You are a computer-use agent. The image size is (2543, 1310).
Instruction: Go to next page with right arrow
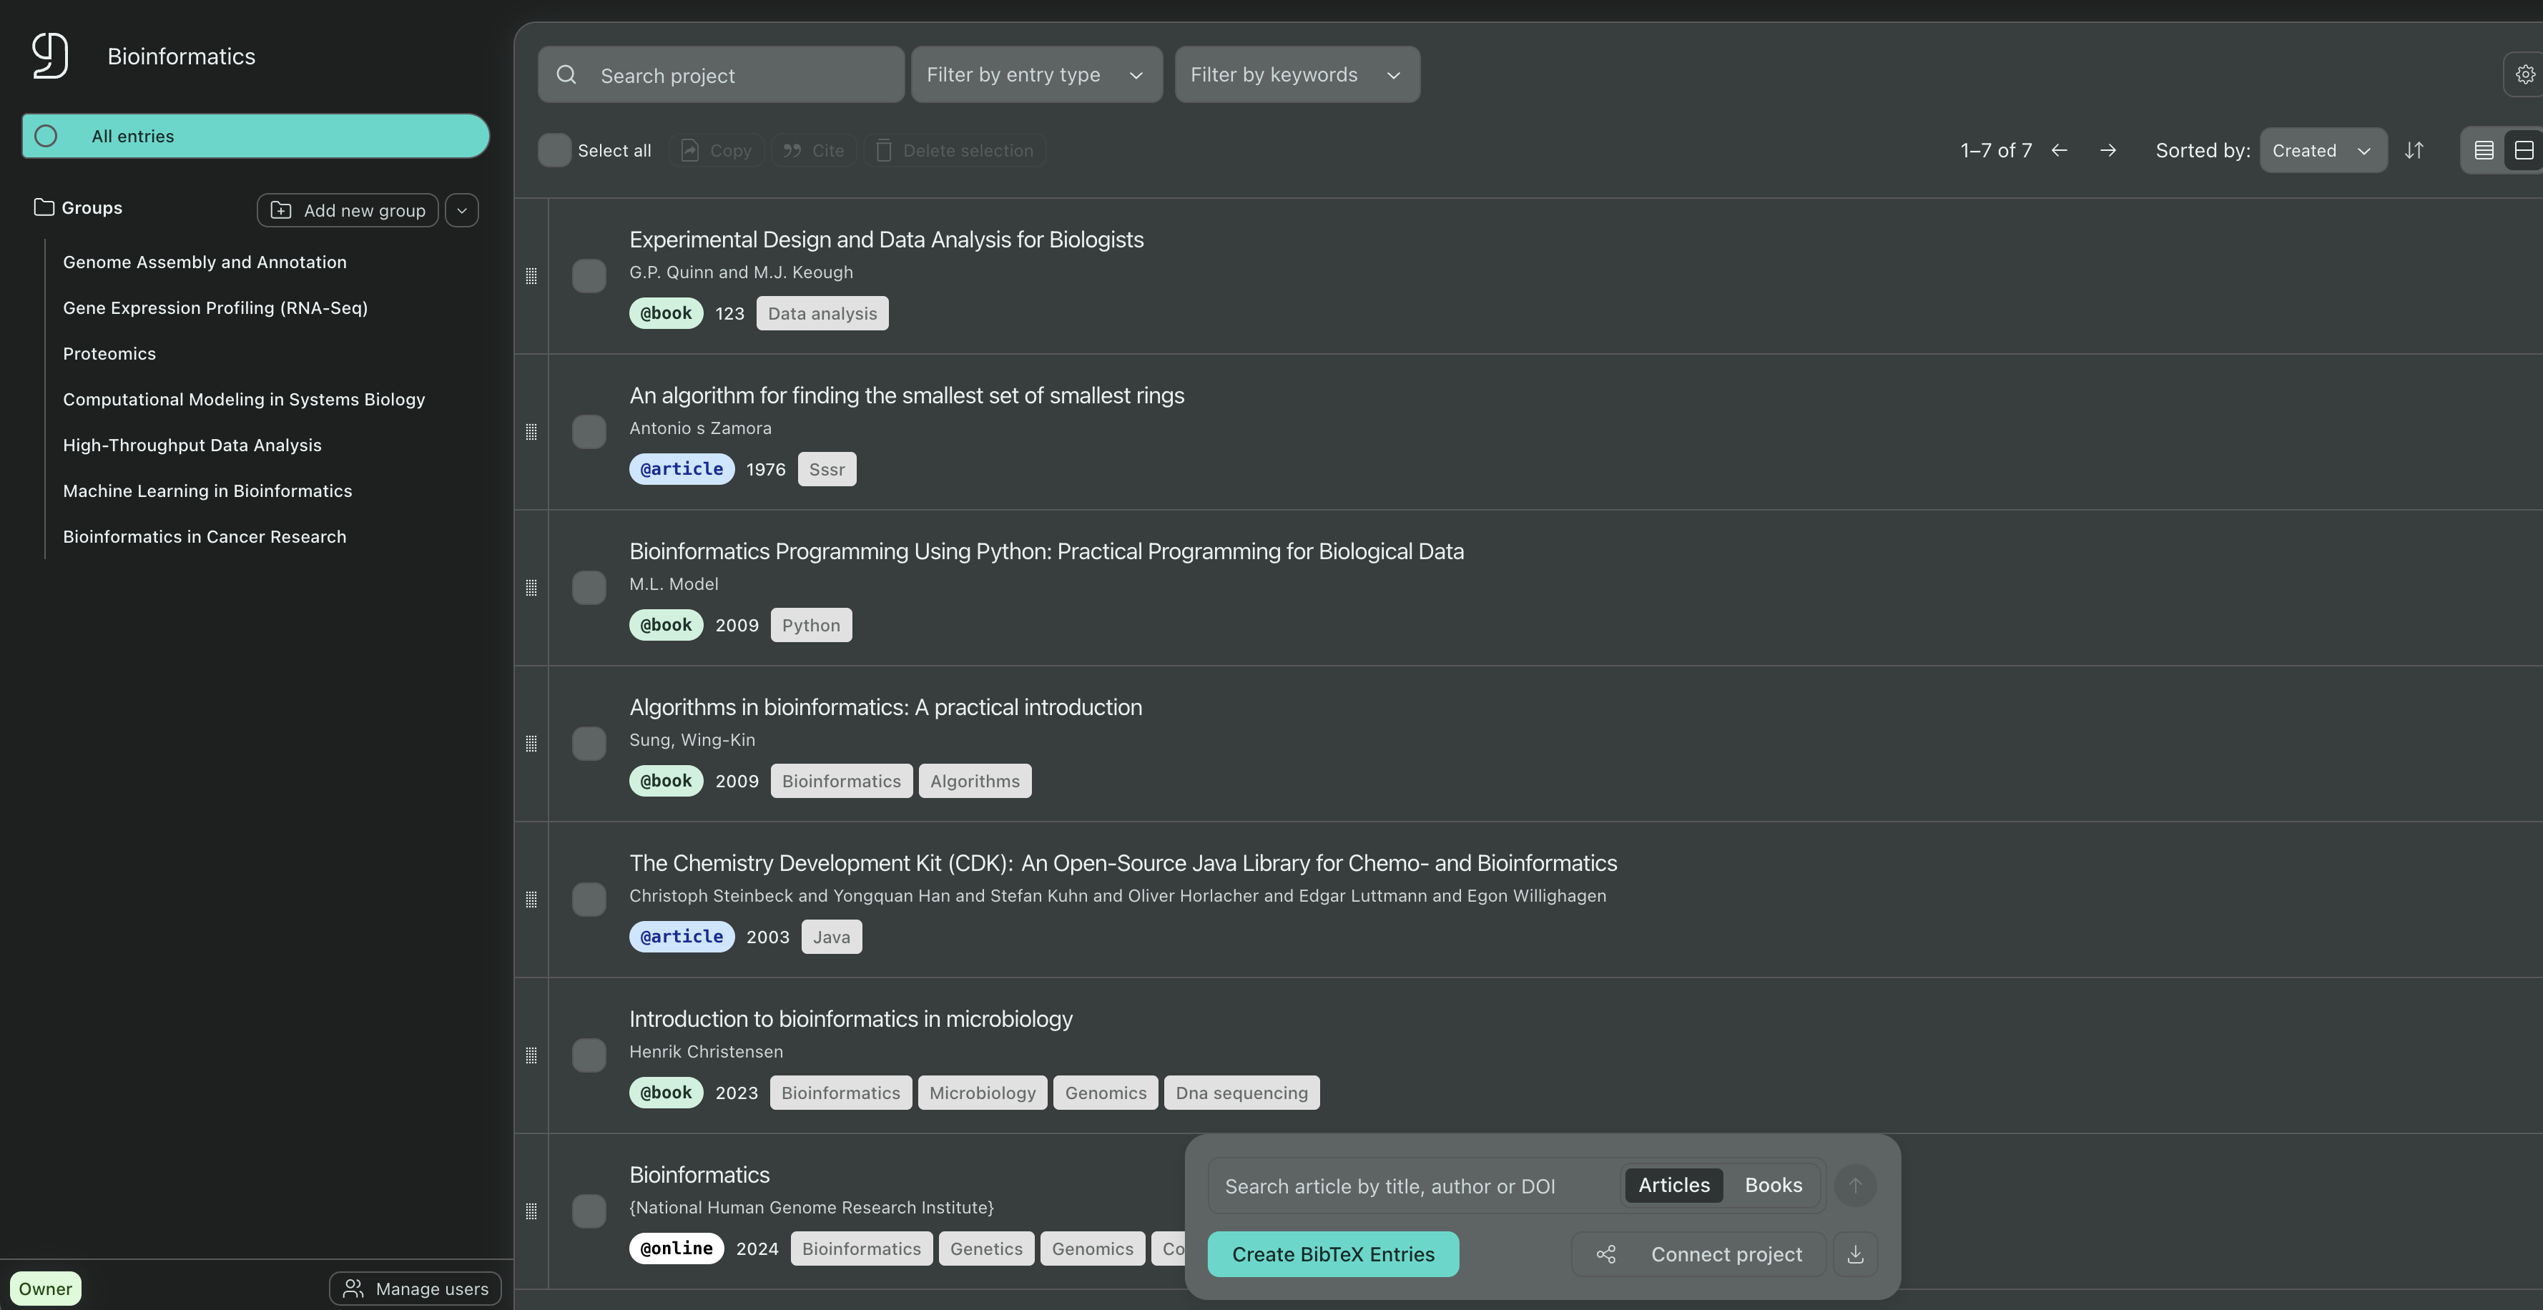pyautogui.click(x=2107, y=150)
